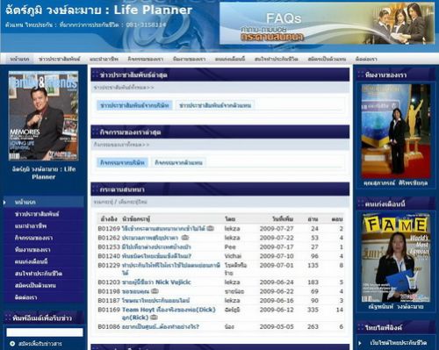
Task: Open the last item in top navigation bar
Action: point(366,59)
